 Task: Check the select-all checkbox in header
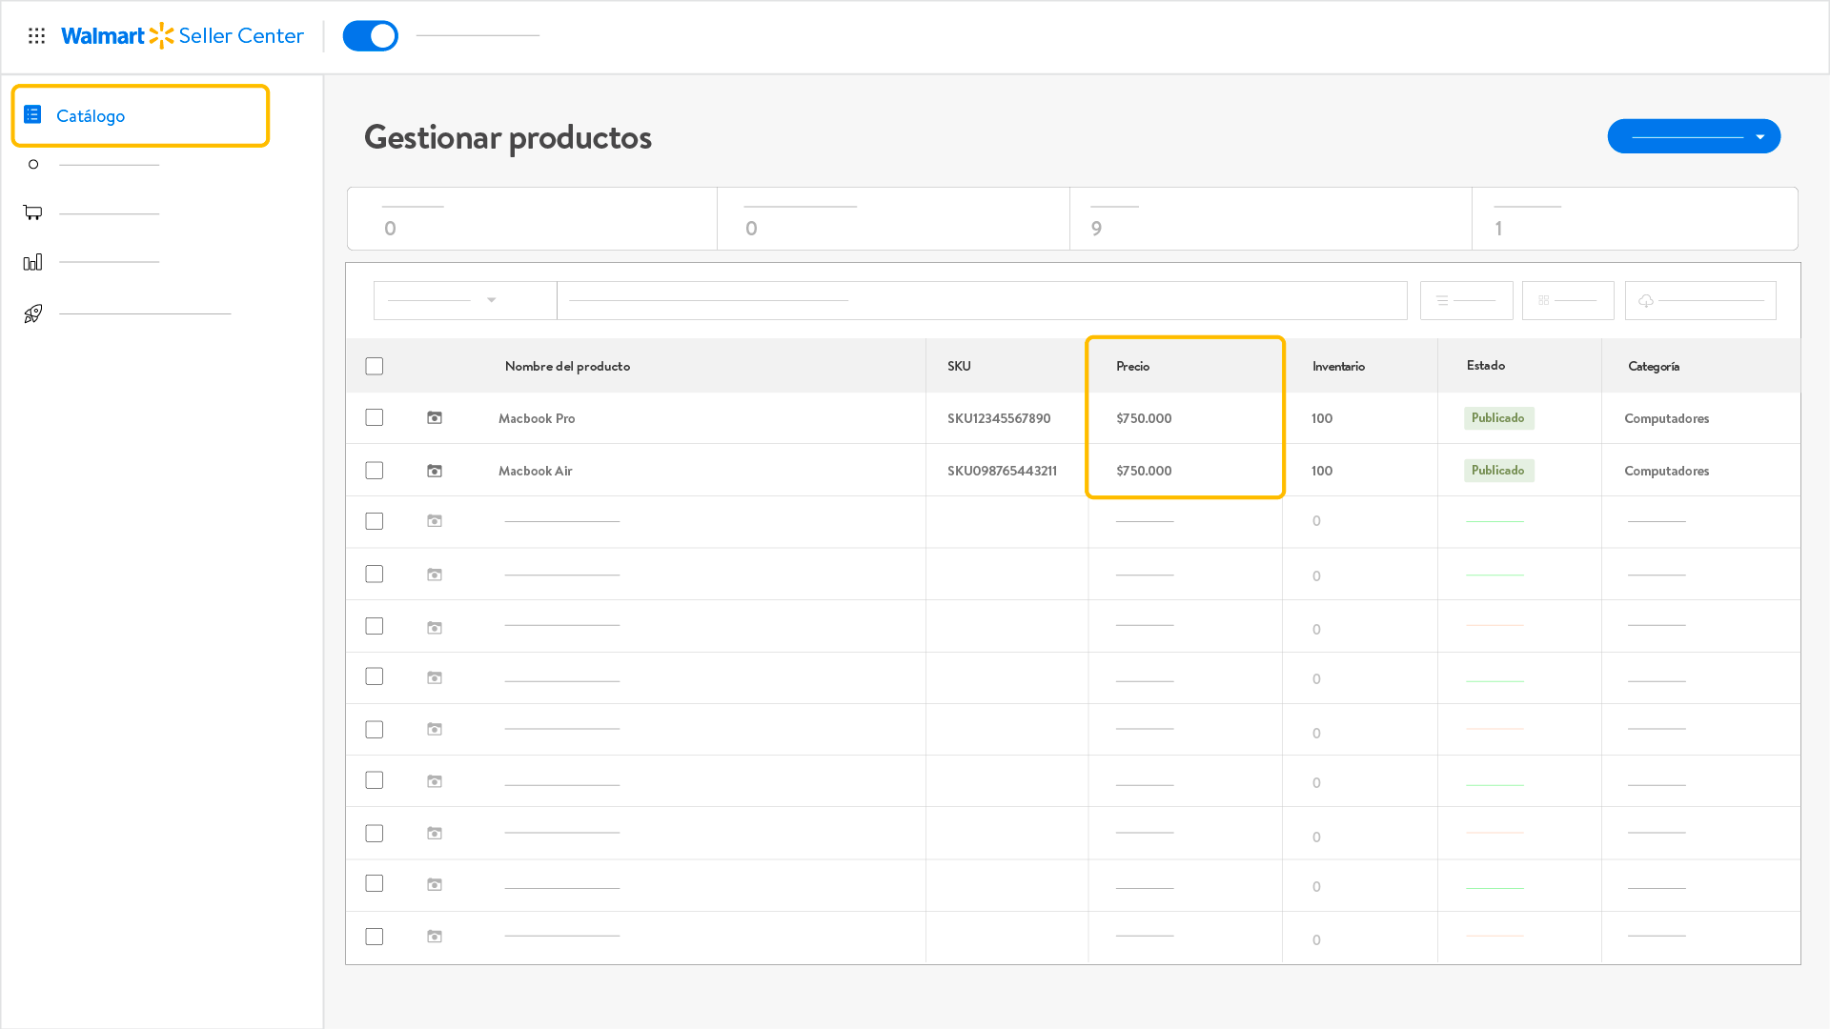(x=375, y=367)
